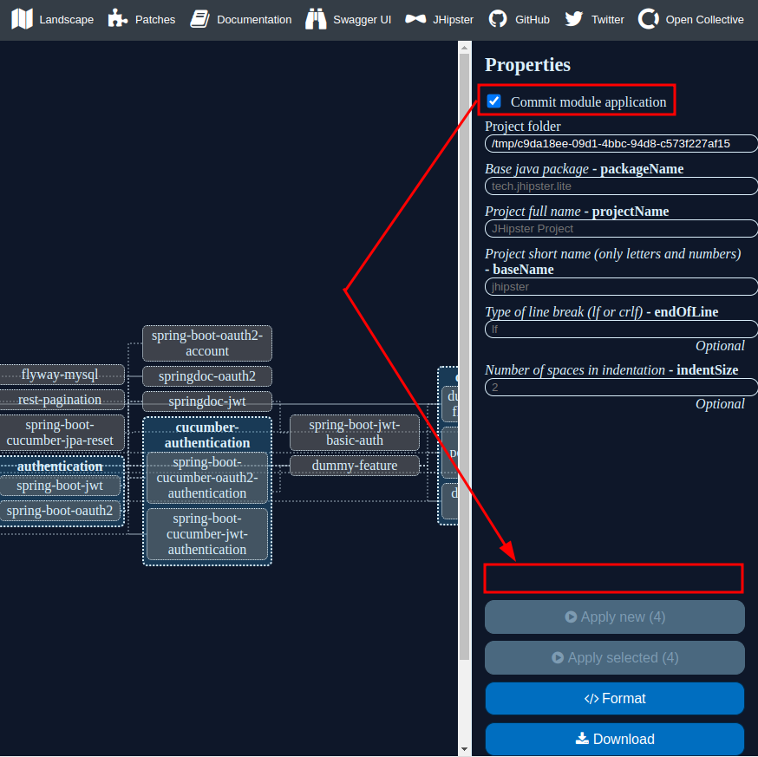The image size is (758, 757).
Task: Click the scrollbar down arrow
Action: click(464, 749)
